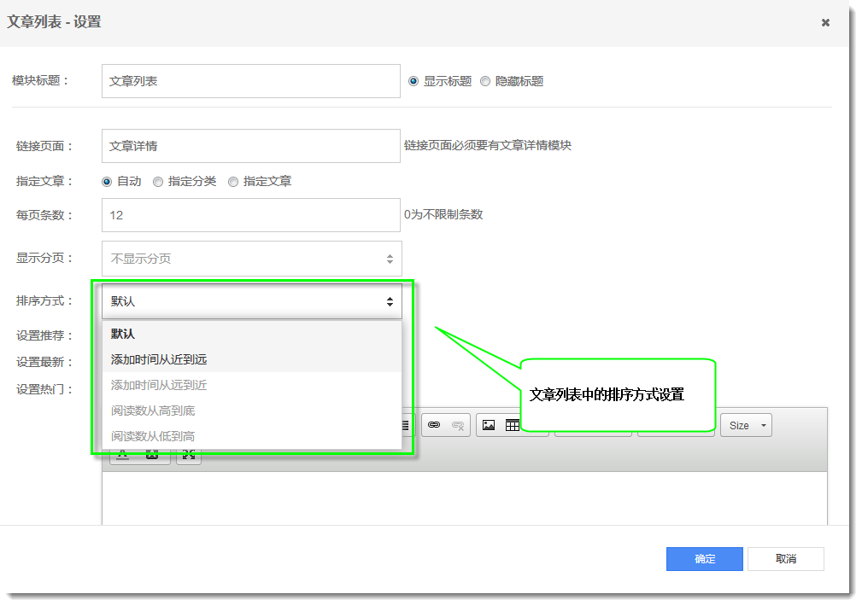The width and height of the screenshot is (862, 606).
Task: Click the 取消 button
Action: [x=785, y=559]
